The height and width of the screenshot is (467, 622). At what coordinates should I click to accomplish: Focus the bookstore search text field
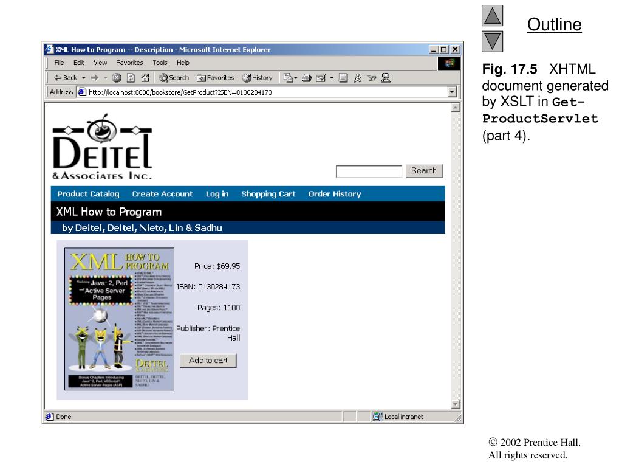369,171
